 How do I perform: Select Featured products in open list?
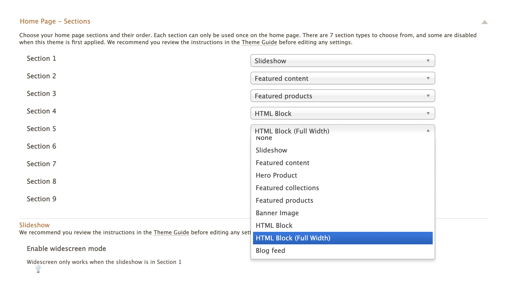pos(284,200)
